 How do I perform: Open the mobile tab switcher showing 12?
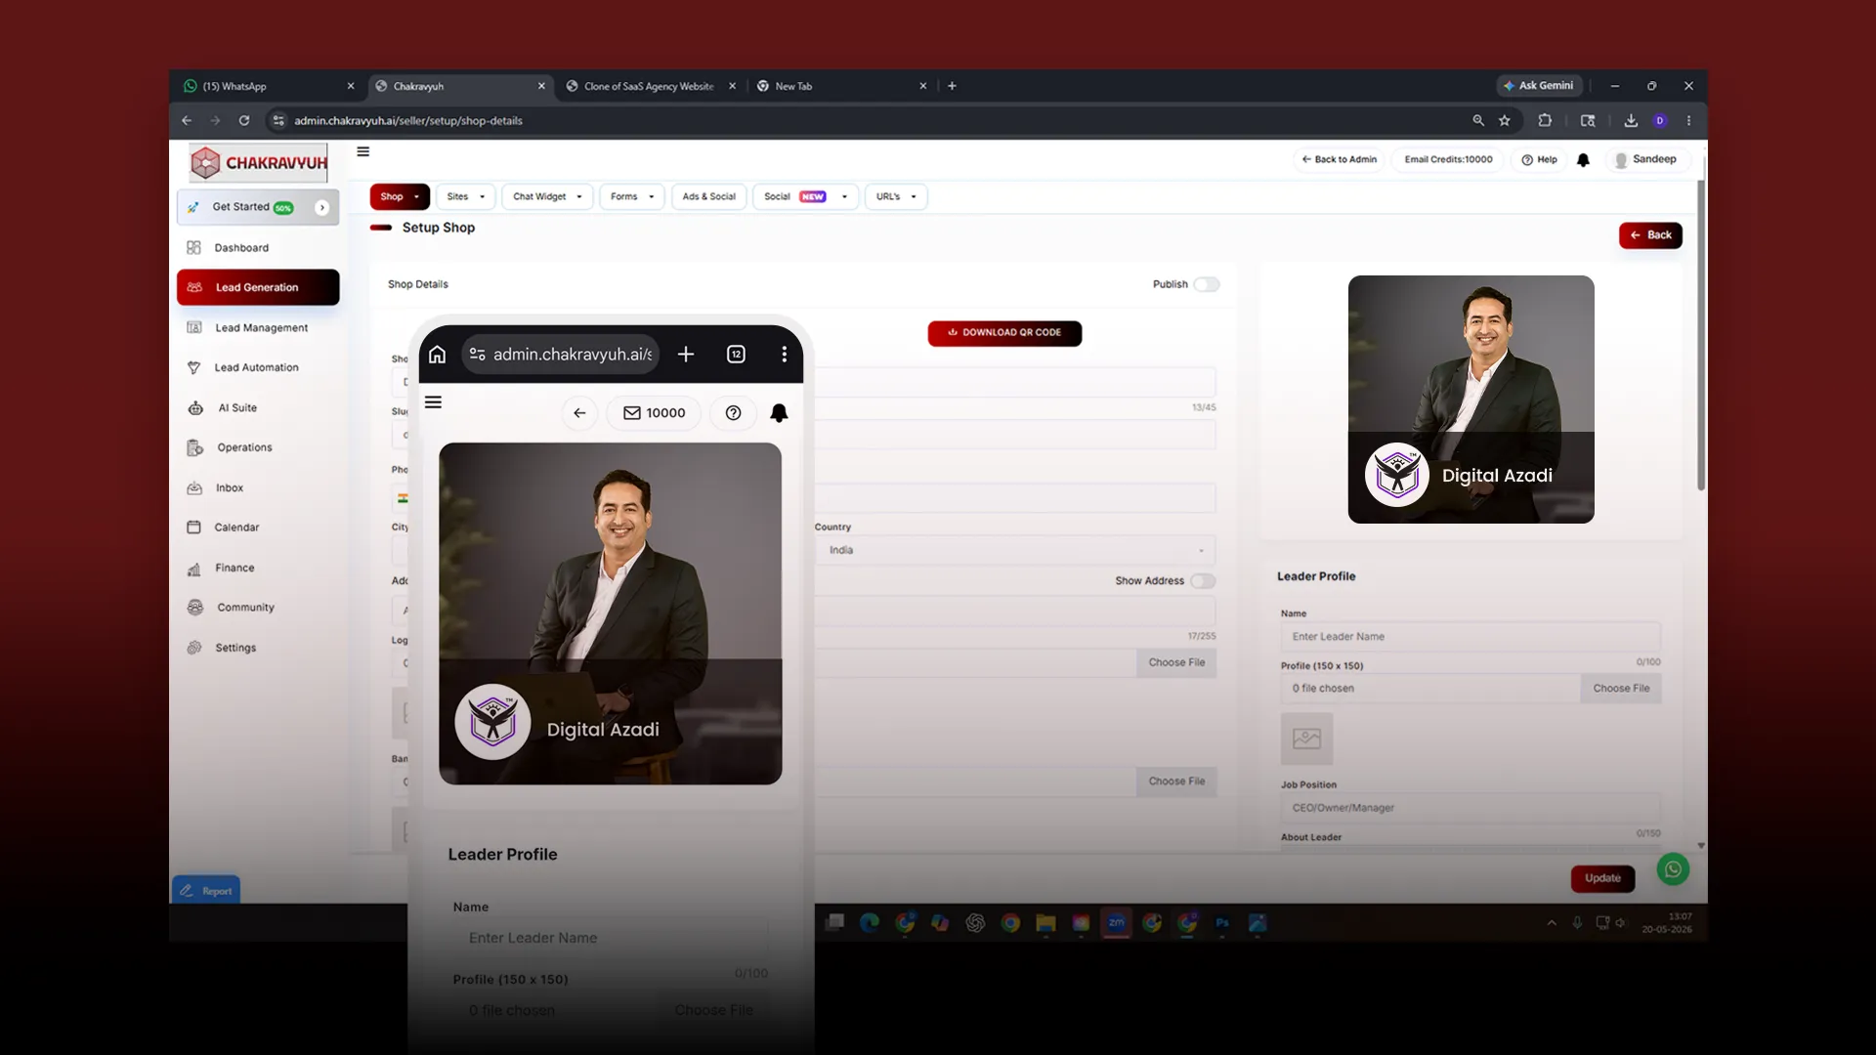(x=736, y=355)
